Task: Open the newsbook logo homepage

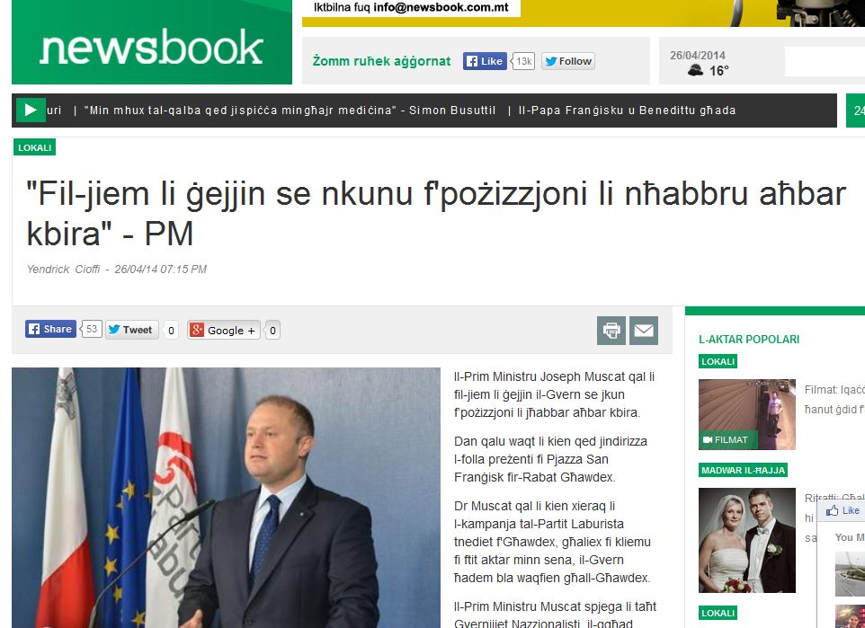Action: tap(152, 42)
